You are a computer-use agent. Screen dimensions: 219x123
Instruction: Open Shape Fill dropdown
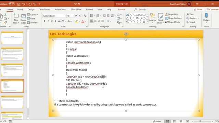172,14
